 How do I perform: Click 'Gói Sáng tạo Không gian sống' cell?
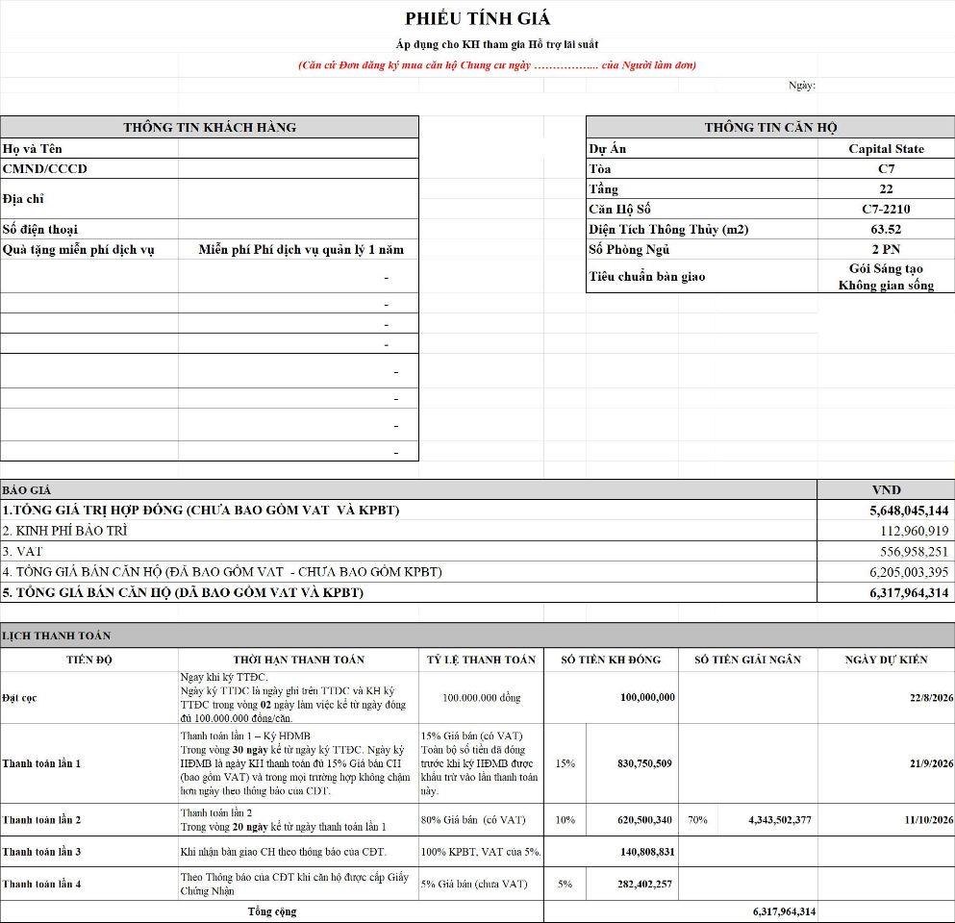tap(886, 276)
